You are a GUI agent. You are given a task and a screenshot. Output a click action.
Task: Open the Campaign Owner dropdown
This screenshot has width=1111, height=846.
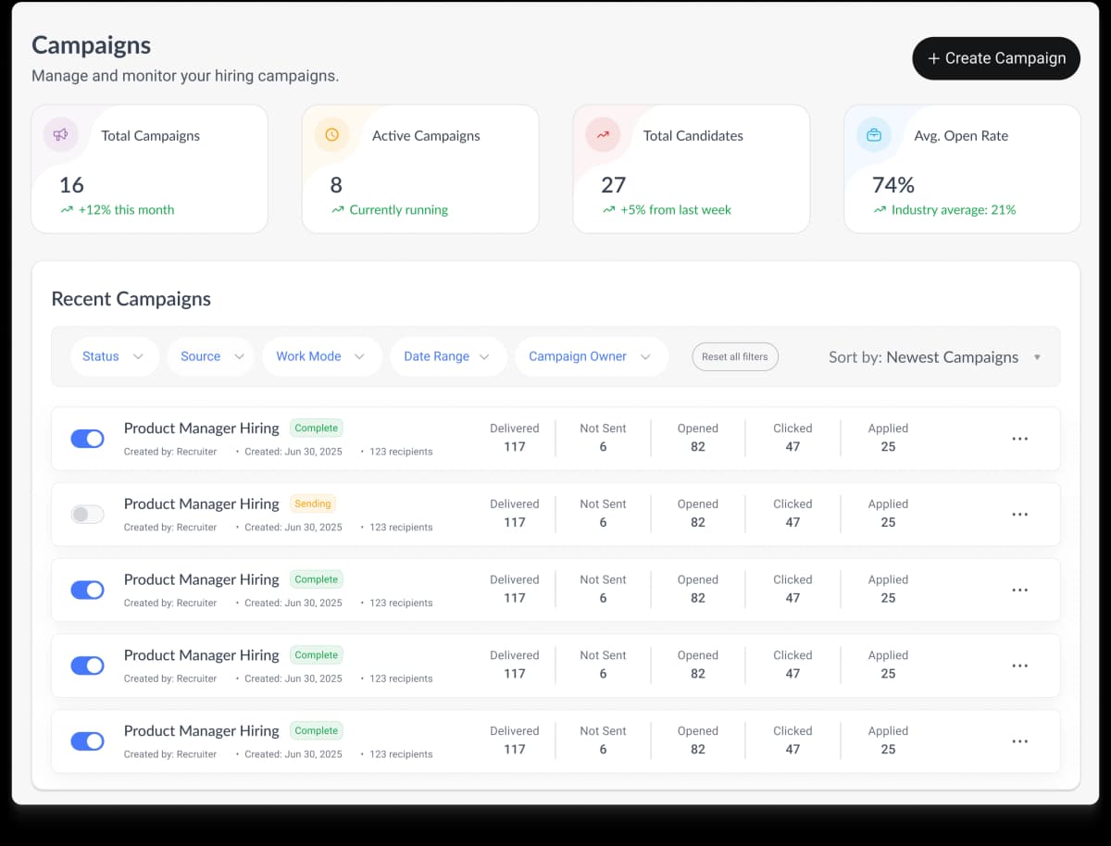tap(591, 356)
